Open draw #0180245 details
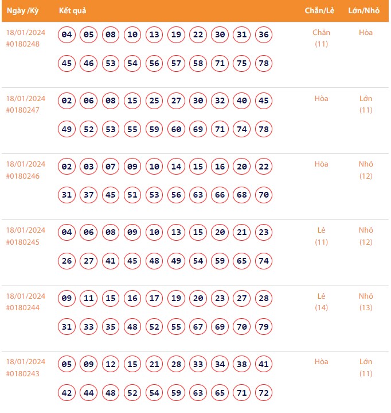The image size is (391, 413). point(23,242)
